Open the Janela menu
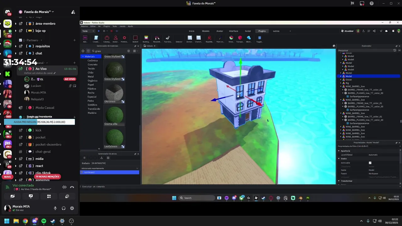 tap(122, 26)
